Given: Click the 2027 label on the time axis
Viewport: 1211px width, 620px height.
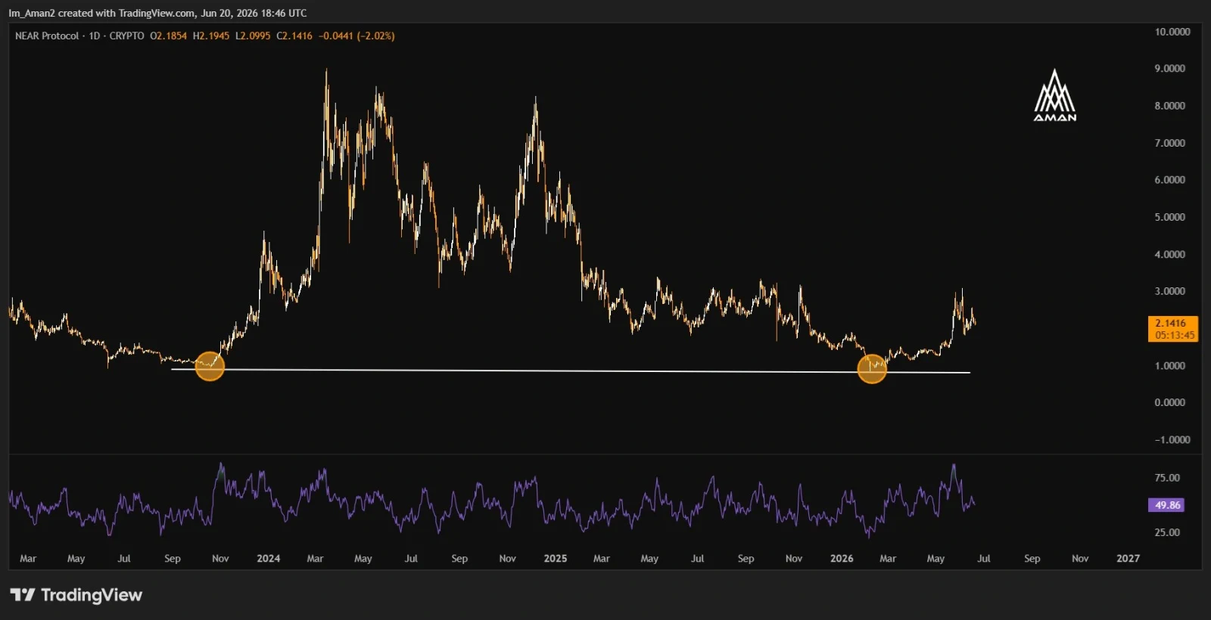Looking at the screenshot, I should [x=1128, y=559].
